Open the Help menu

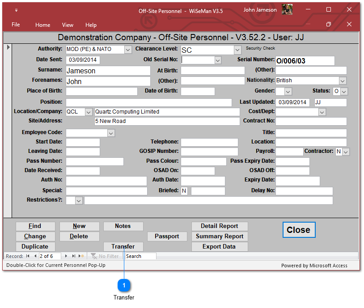tap(91, 25)
